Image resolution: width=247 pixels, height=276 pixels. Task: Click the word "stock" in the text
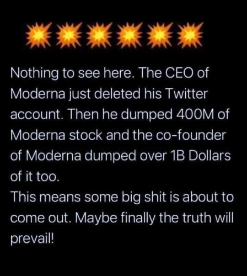(x=85, y=135)
